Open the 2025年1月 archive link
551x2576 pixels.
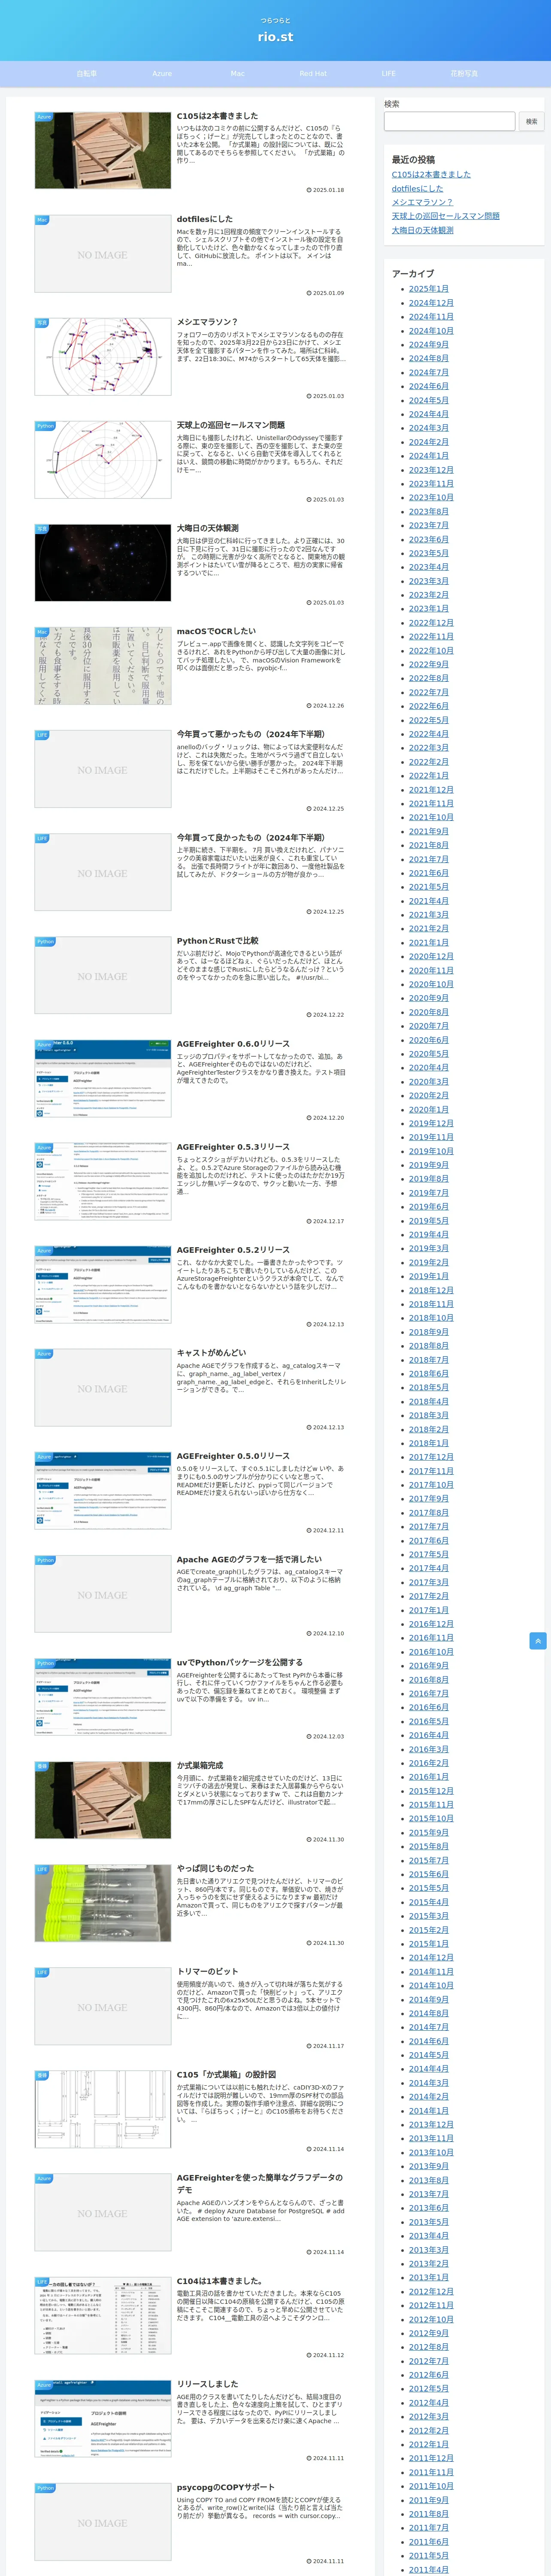pos(429,289)
